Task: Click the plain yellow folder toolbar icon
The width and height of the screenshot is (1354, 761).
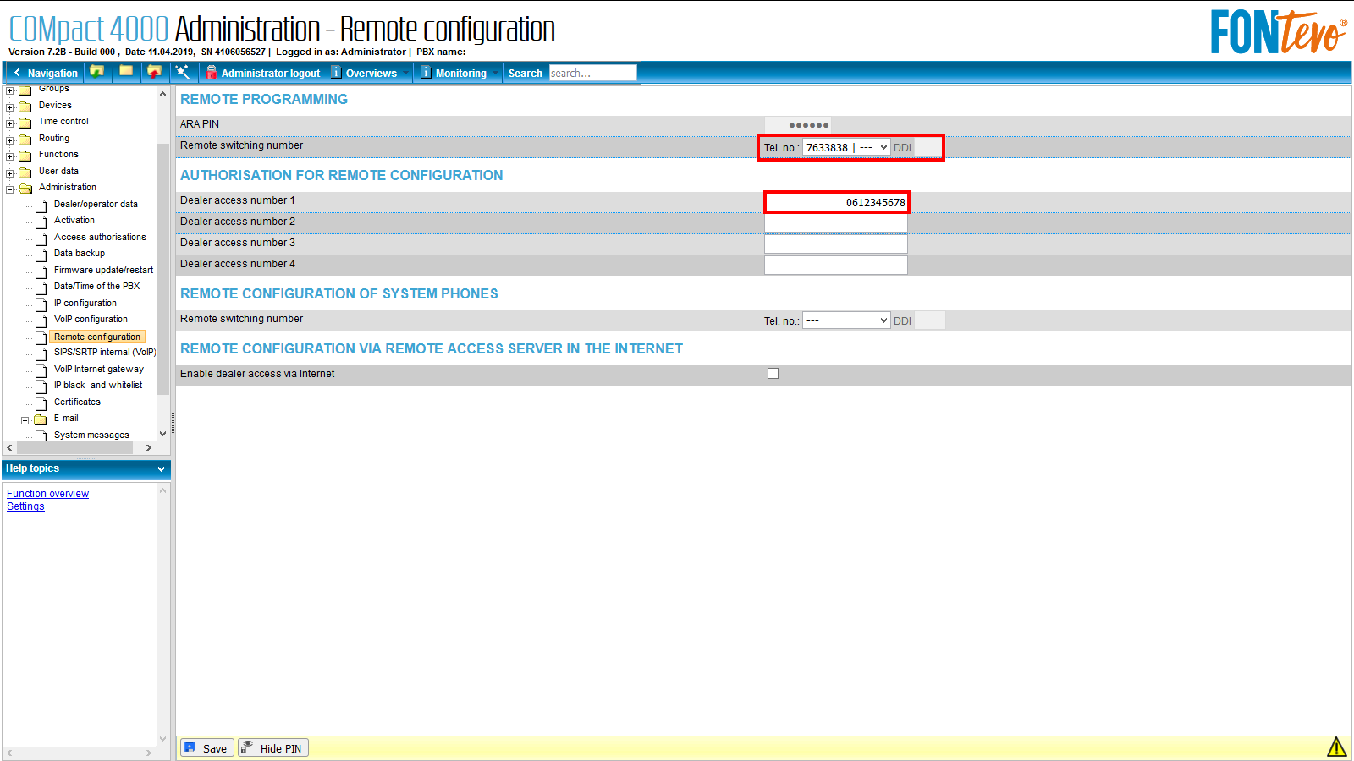Action: [x=126, y=72]
